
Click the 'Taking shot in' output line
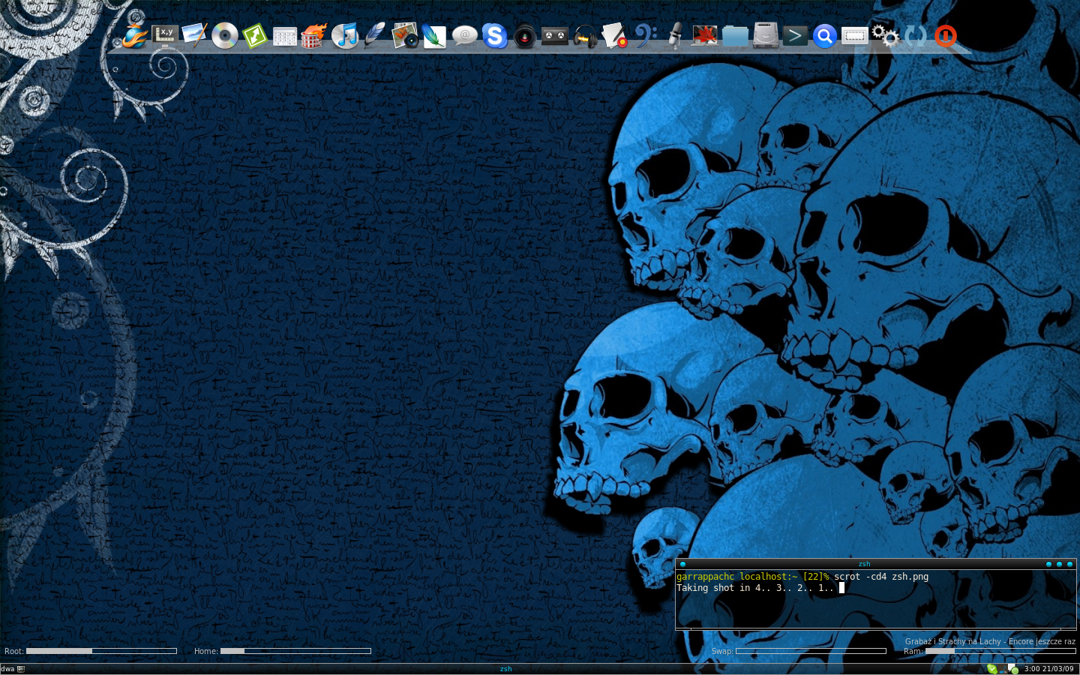pos(755,588)
